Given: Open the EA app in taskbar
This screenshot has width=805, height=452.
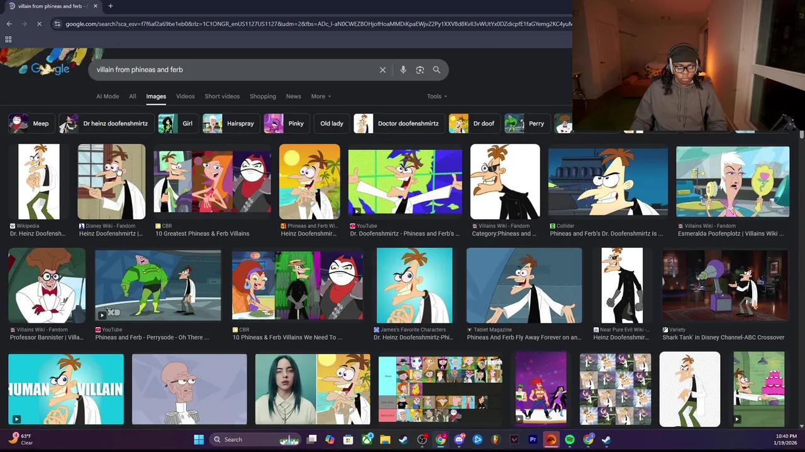Looking at the screenshot, I should (551, 439).
